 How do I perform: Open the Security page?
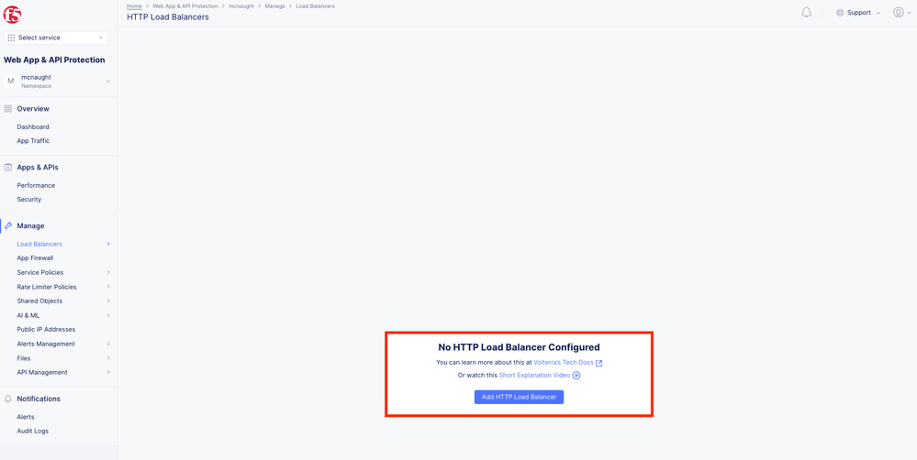(29, 199)
